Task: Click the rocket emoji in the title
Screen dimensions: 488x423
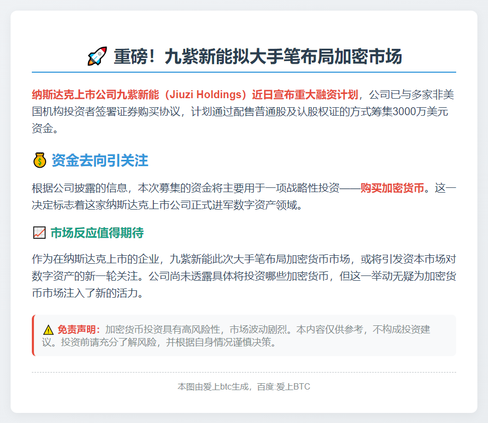Action: 97,56
